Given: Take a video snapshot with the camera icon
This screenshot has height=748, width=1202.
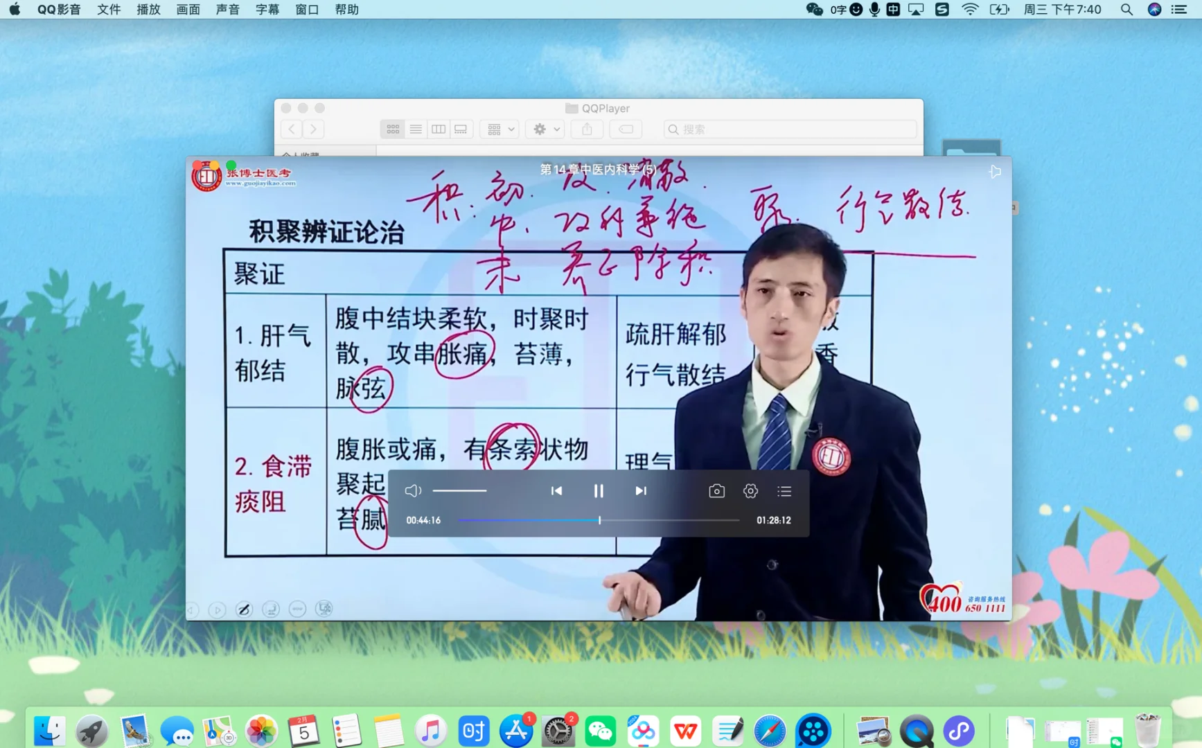Looking at the screenshot, I should pyautogui.click(x=716, y=490).
